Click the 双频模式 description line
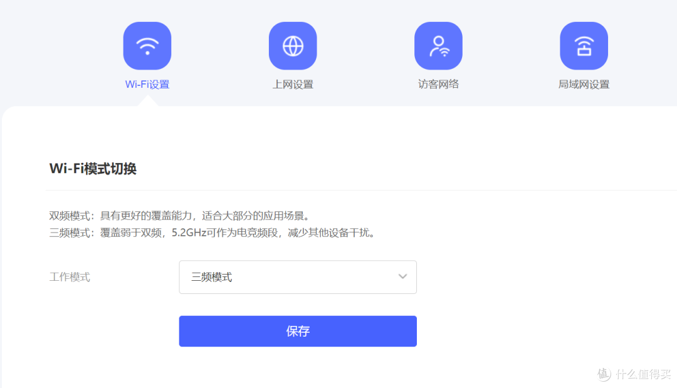 point(179,216)
